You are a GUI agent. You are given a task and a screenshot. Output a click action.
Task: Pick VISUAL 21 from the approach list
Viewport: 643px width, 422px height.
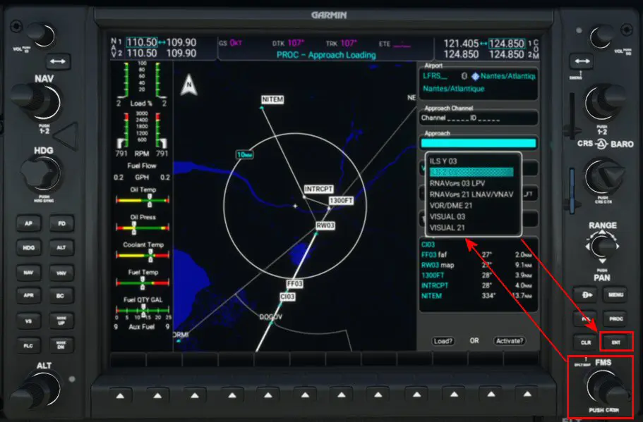click(447, 228)
